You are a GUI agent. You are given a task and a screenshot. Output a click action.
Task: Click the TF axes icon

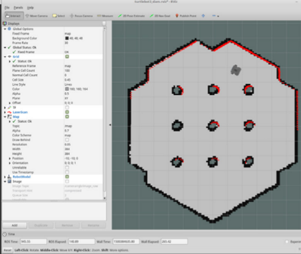tap(9, 108)
